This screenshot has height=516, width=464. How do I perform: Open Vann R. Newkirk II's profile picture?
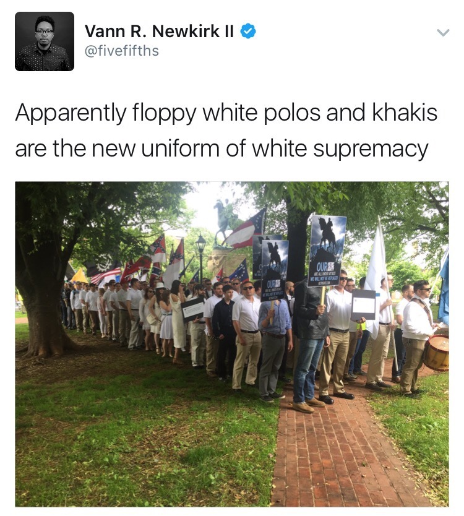[x=45, y=41]
